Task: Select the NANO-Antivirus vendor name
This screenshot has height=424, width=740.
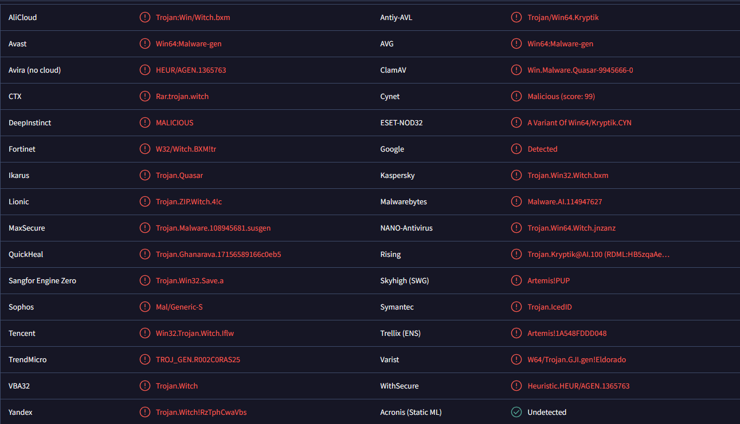Action: pyautogui.click(x=406, y=228)
